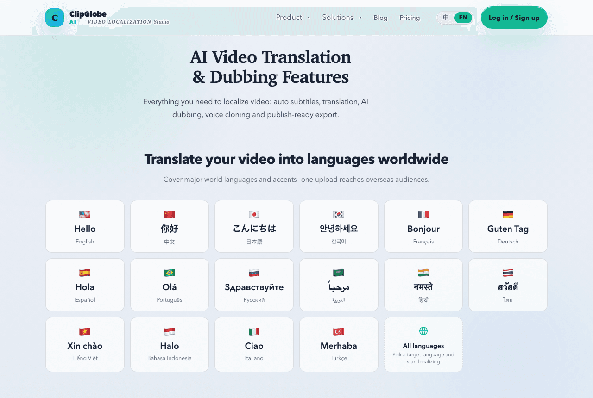Click the Vietnam flag above Xin chào
Image resolution: width=593 pixels, height=398 pixels.
coord(85,331)
